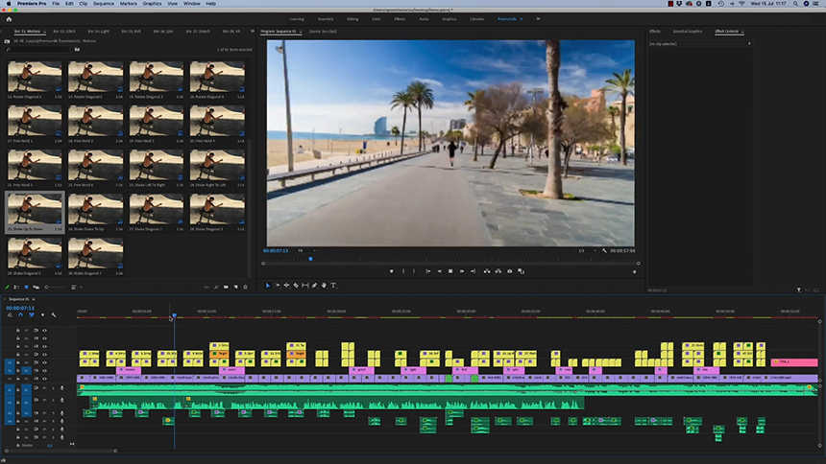
Task: Select the Shake Up To Down thumbnail
Action: [35, 211]
